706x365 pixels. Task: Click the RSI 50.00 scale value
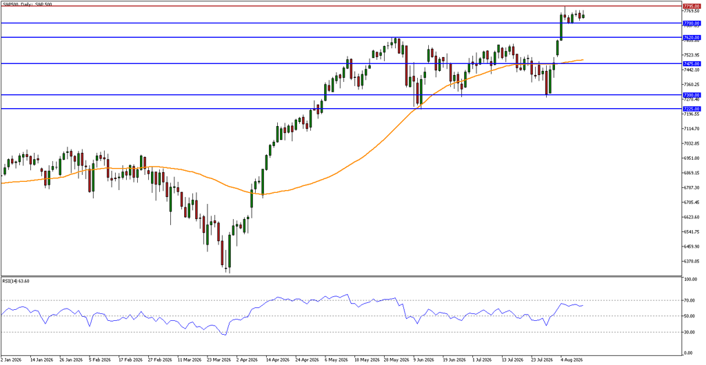pos(689,317)
